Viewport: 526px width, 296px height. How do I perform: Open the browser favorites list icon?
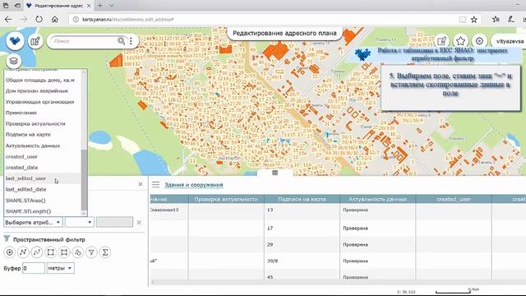pyautogui.click(x=496, y=20)
